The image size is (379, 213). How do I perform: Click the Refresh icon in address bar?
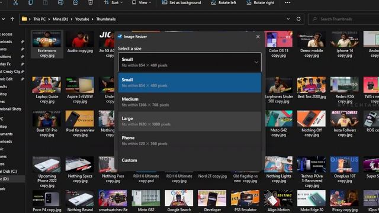(298, 19)
